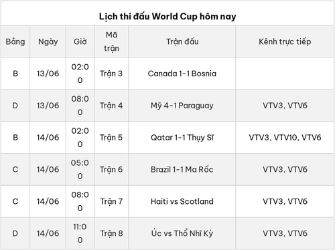Click the Mỹ 4-1 Paraguay match cell
Image resolution: width=335 pixels, height=250 pixels.
click(x=182, y=106)
